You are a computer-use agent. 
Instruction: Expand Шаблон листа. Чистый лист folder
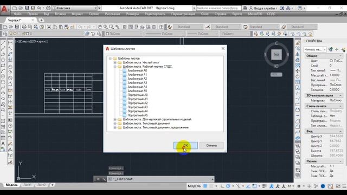[x=115, y=63]
